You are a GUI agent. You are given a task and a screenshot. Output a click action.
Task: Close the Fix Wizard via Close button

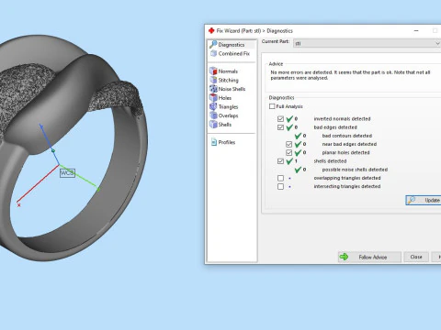pos(416,257)
